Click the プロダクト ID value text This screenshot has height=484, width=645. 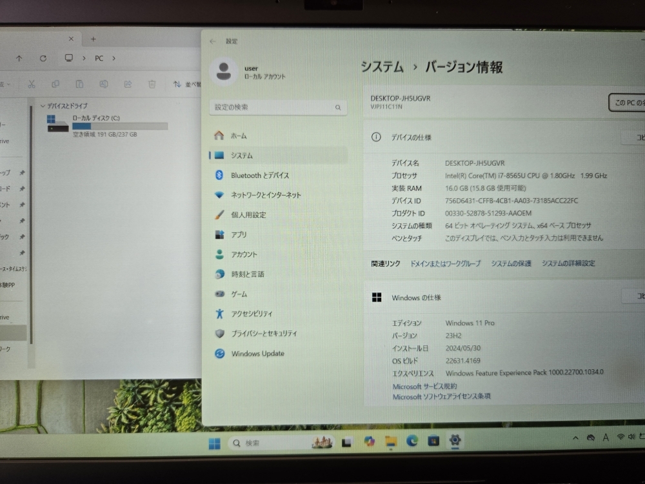(488, 213)
